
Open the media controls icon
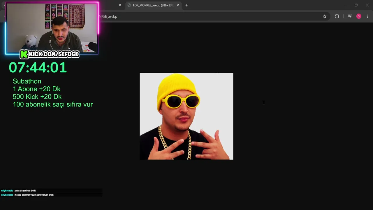tap(350, 16)
